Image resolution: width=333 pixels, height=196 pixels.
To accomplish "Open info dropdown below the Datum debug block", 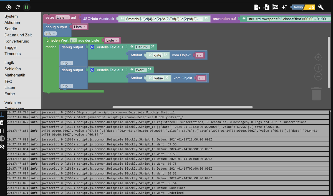I will pos(67,63).
